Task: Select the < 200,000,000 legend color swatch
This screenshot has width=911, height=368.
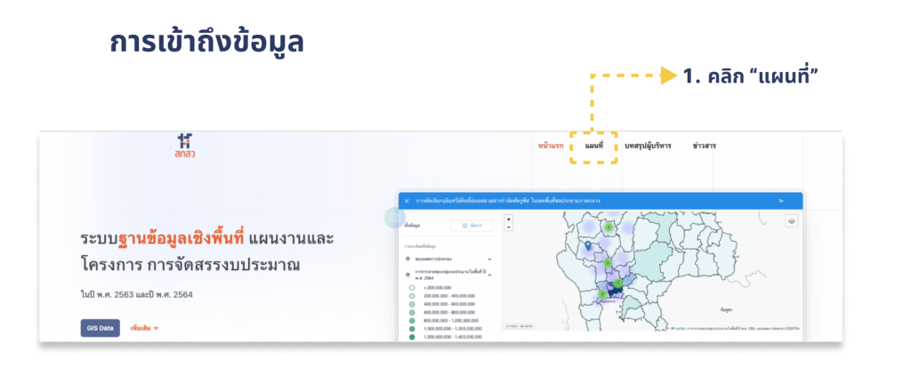Action: pyautogui.click(x=412, y=288)
